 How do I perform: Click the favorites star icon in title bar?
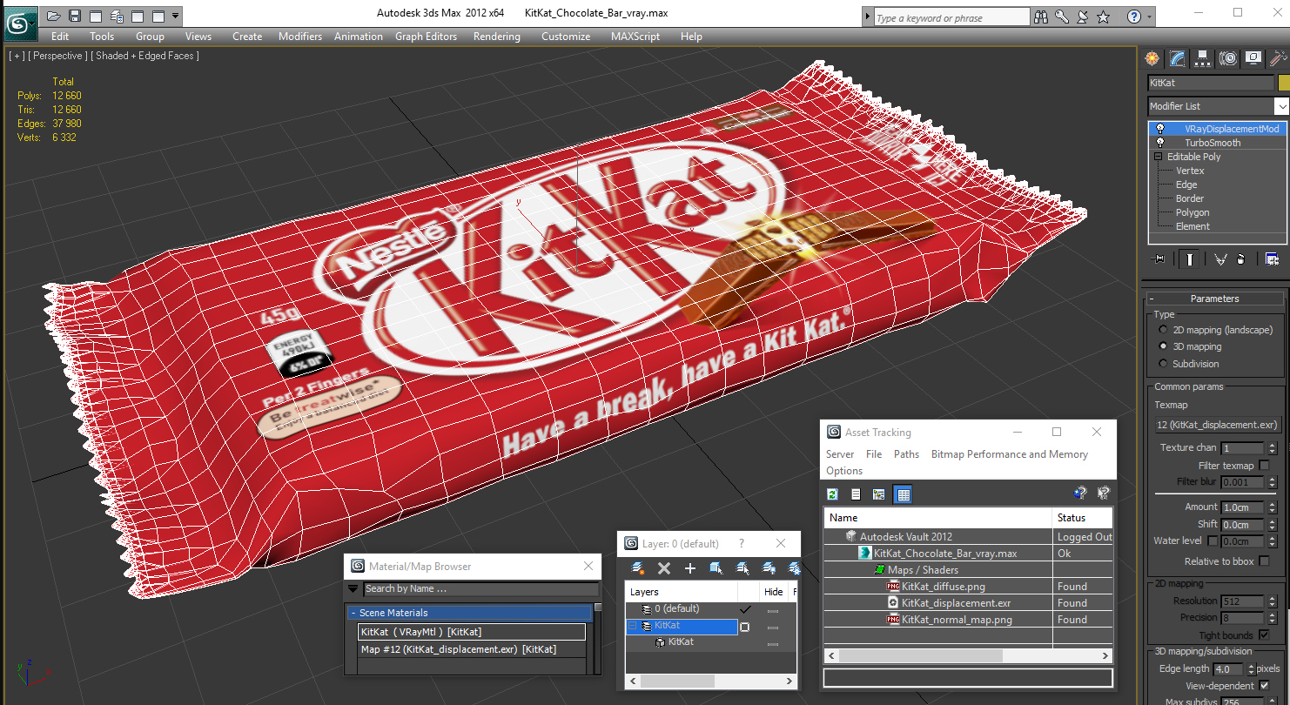coord(1104,17)
